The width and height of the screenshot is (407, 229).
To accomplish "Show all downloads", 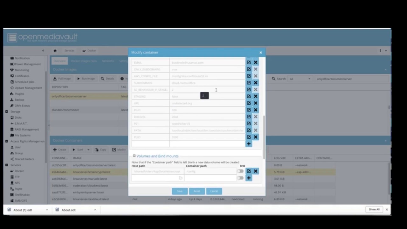I will point(374,210).
